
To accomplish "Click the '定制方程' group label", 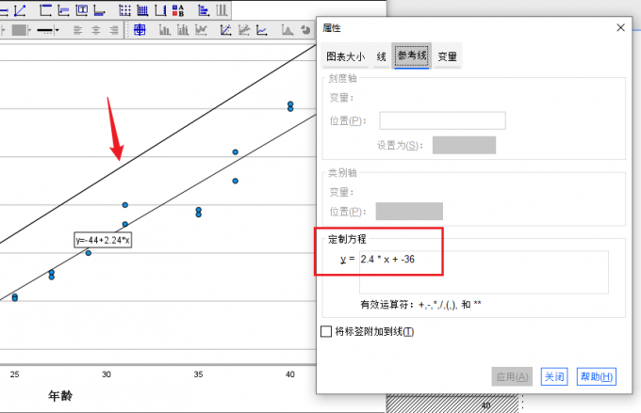I will pos(347,239).
